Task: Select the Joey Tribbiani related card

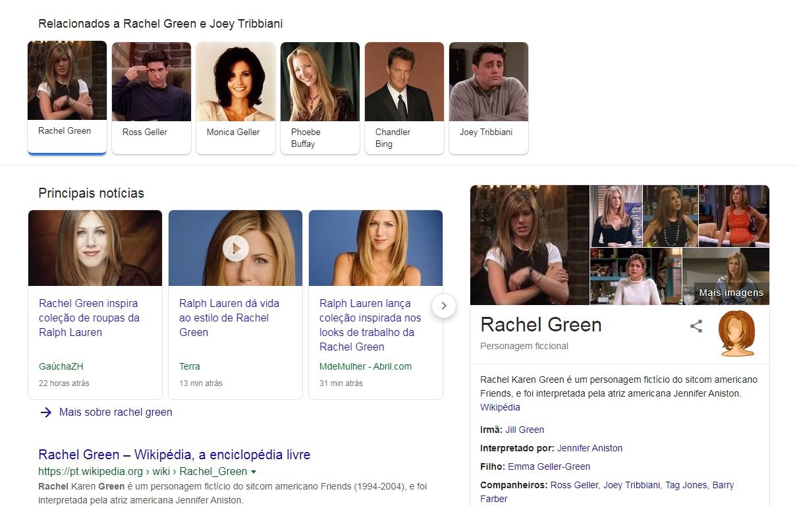Action: click(x=489, y=98)
